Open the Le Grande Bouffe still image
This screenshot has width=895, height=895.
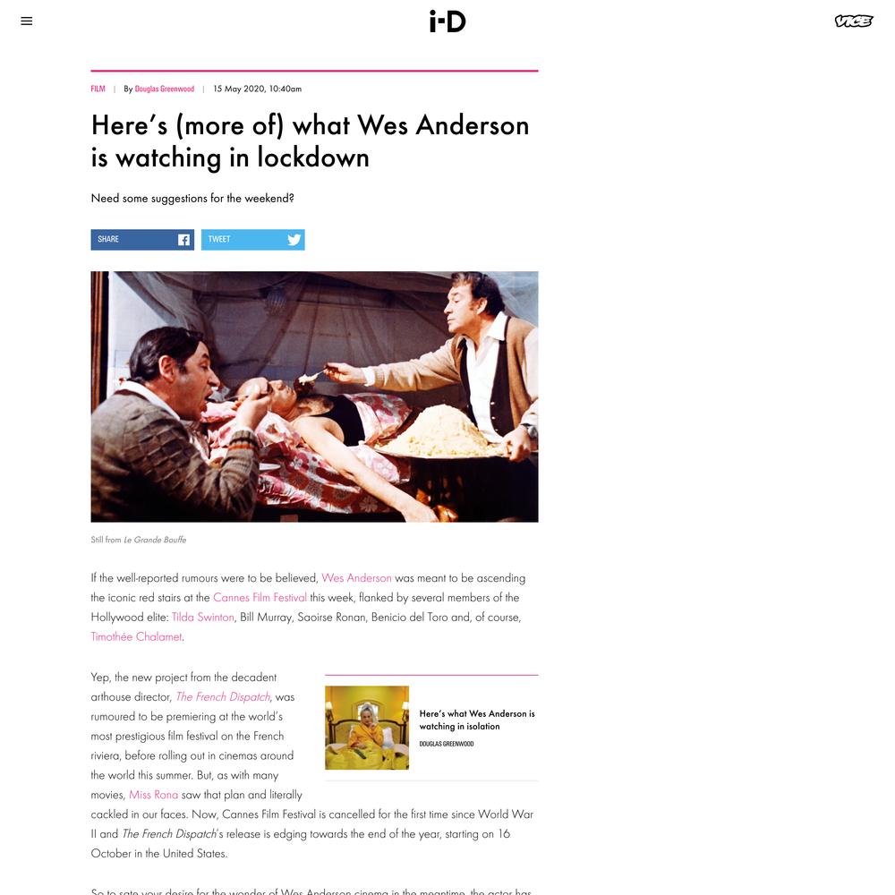[x=314, y=396]
